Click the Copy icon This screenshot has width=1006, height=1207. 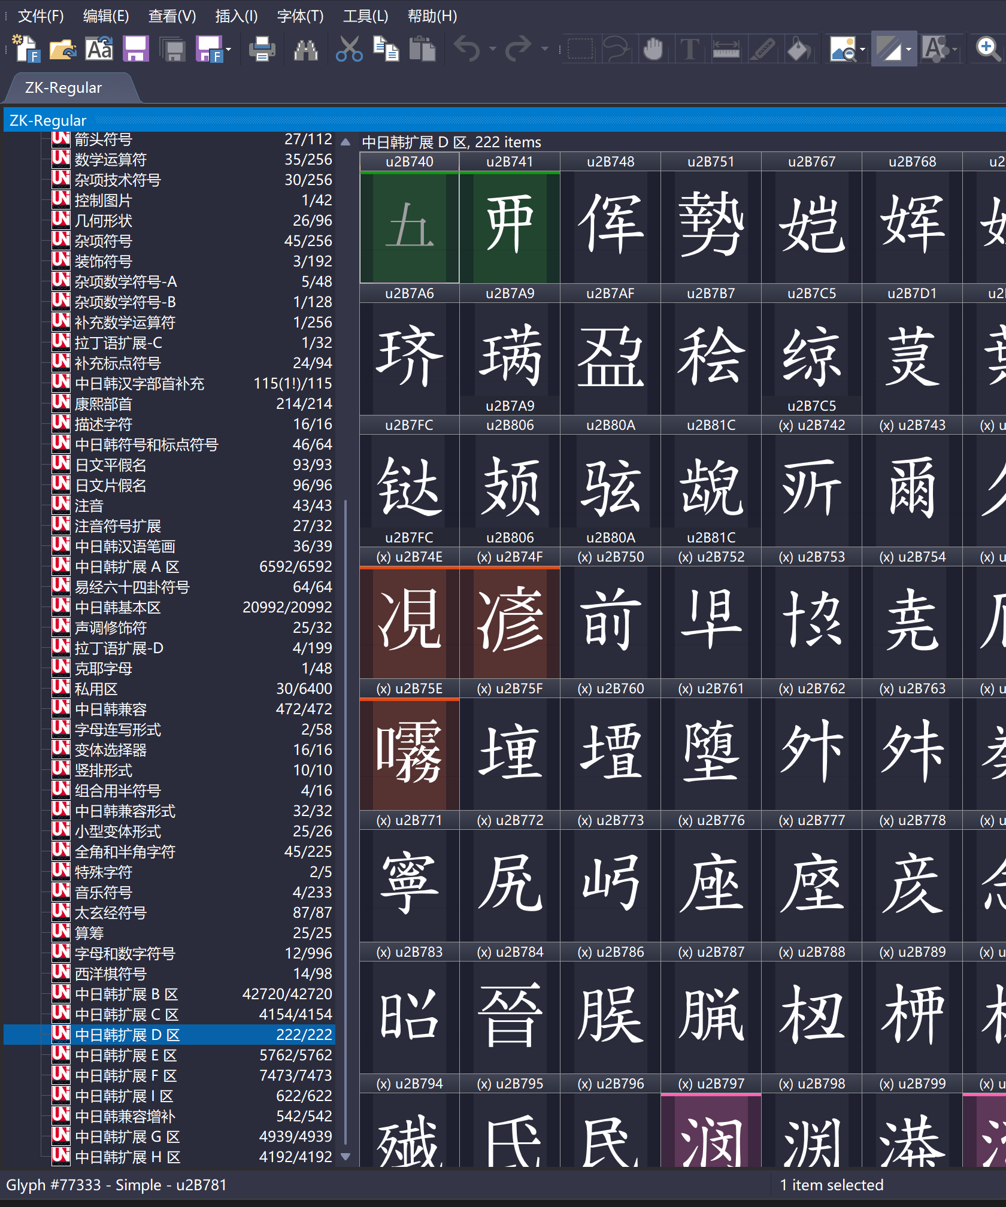click(386, 49)
